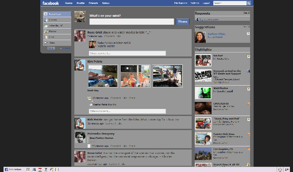
Task: Open the sunbathing photo thumbnail
Action: 103,76
